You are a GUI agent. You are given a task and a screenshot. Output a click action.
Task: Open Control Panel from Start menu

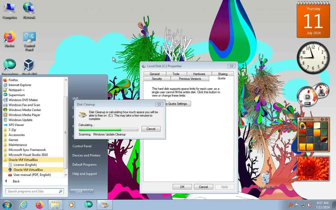pyautogui.click(x=82, y=146)
